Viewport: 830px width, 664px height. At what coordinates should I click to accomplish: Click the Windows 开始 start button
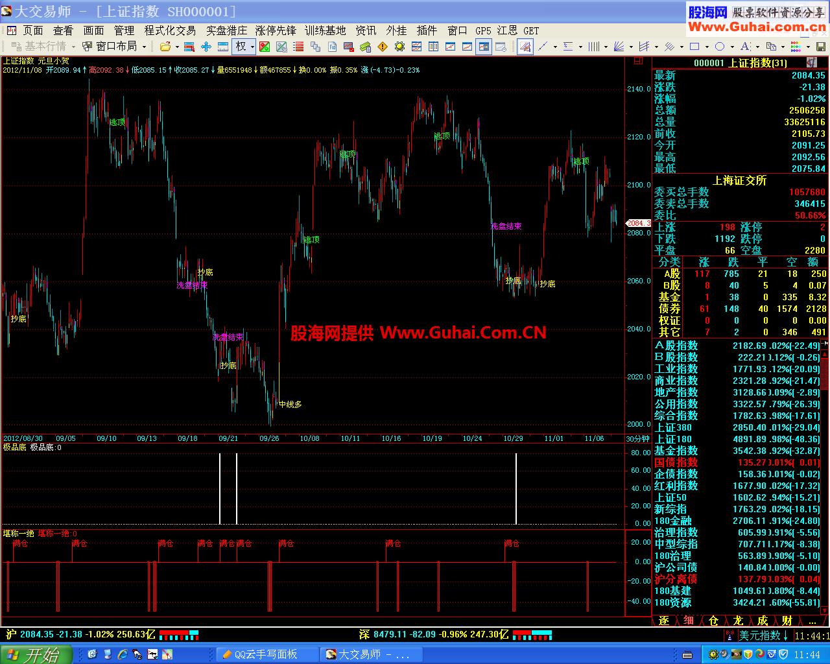tap(32, 654)
